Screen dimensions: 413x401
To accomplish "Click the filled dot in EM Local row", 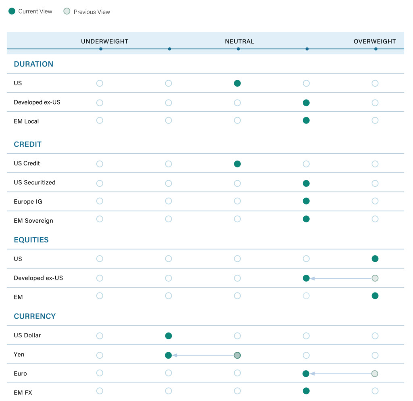I will (x=306, y=120).
